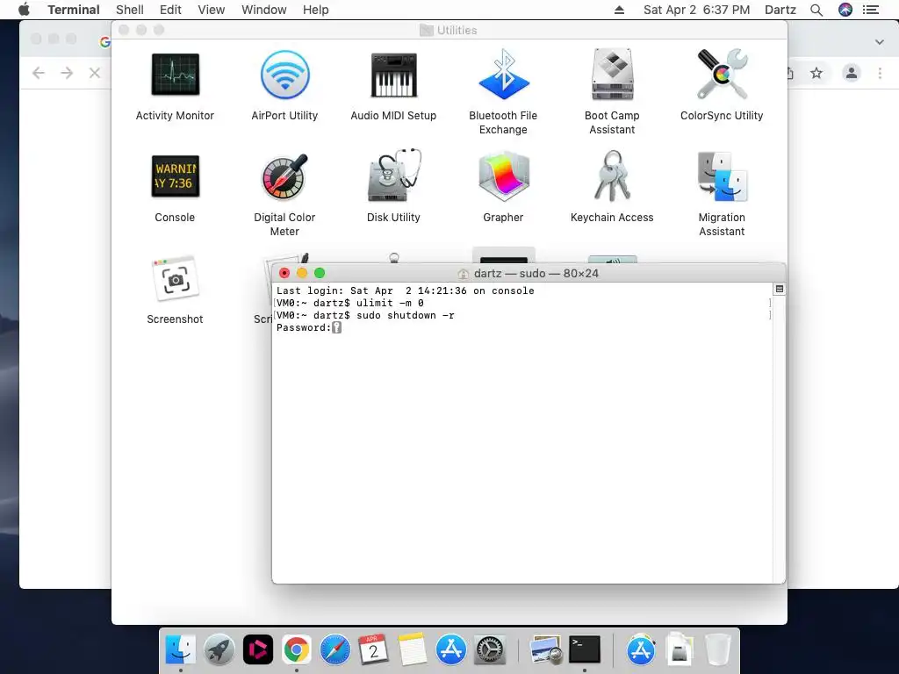The width and height of the screenshot is (899, 674).
Task: Open Launchpad from the Dock
Action: point(219,649)
